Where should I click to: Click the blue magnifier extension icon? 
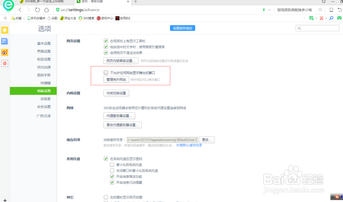coord(331,18)
